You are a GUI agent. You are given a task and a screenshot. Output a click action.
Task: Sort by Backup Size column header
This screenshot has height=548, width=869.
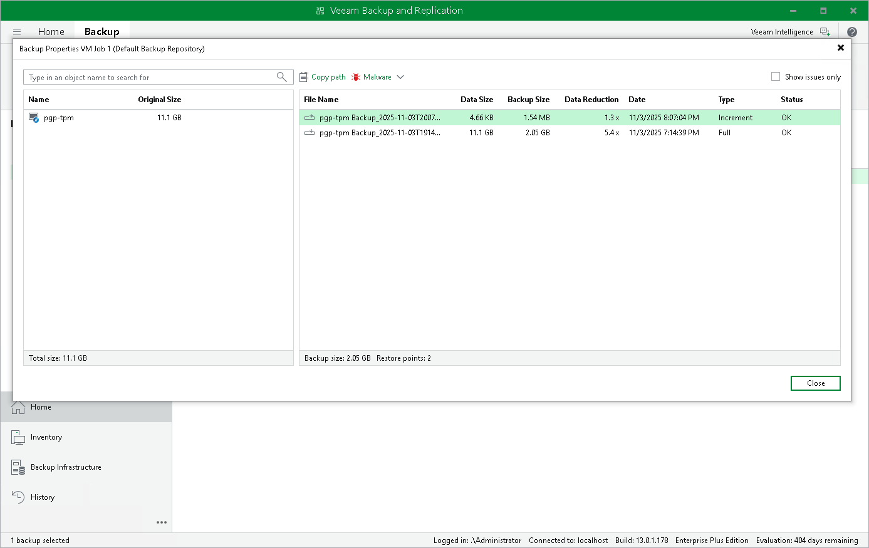click(x=529, y=100)
